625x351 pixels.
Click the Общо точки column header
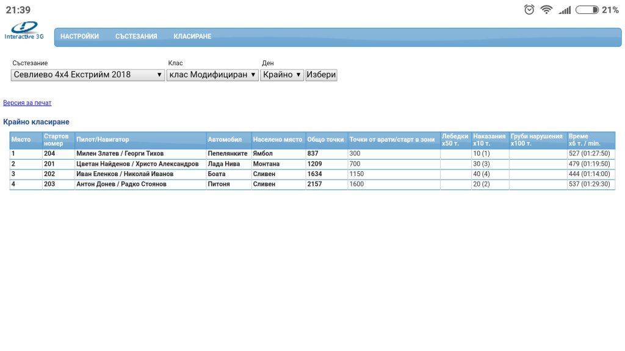[x=327, y=140]
